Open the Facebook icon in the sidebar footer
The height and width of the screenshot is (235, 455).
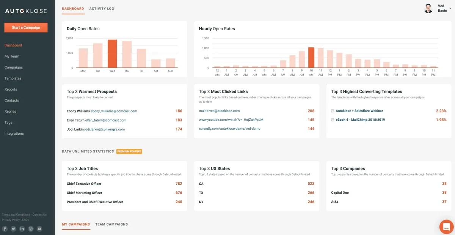[x=4, y=229]
